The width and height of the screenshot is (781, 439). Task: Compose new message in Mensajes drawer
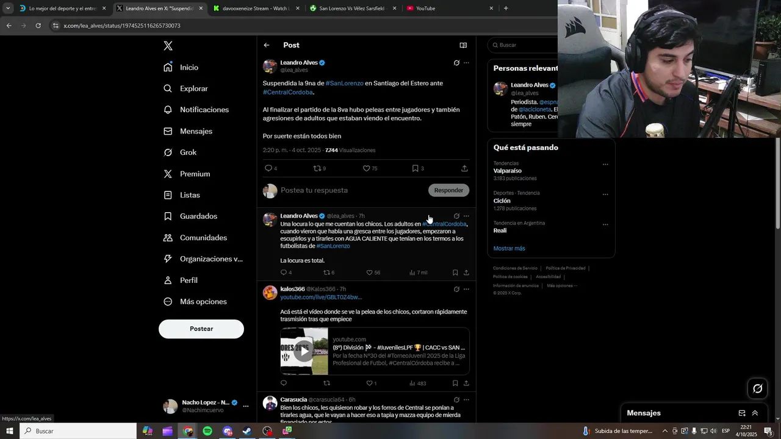click(x=742, y=413)
